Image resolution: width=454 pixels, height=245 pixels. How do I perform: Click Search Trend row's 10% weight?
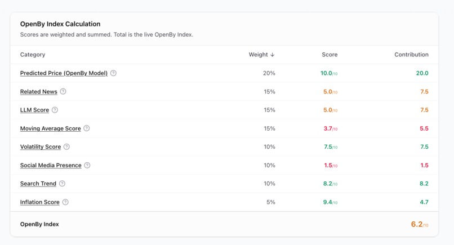click(x=269, y=184)
